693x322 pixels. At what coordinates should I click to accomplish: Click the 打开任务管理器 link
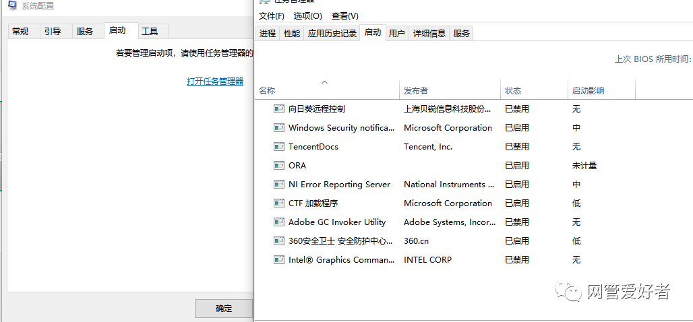(x=215, y=82)
